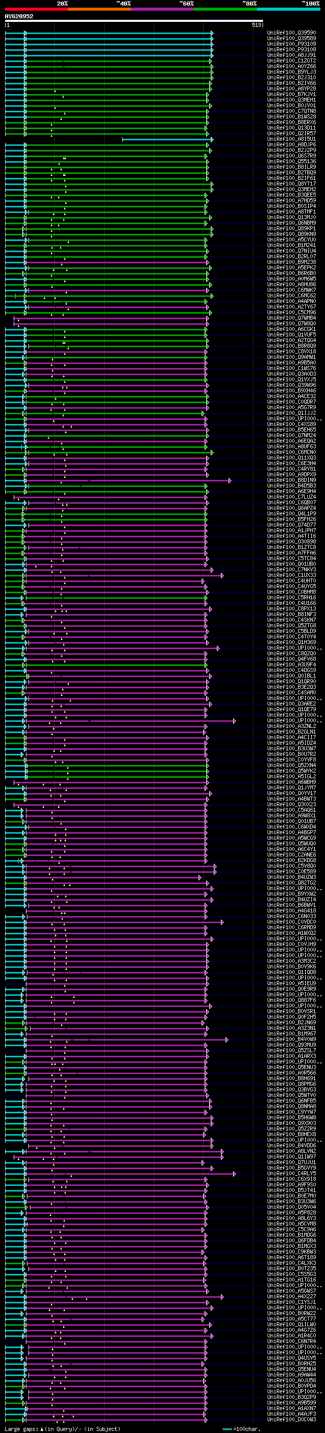The height and width of the screenshot is (1433, 325).
Task: Open hit UniRef100_Q39590
Action: click(291, 33)
